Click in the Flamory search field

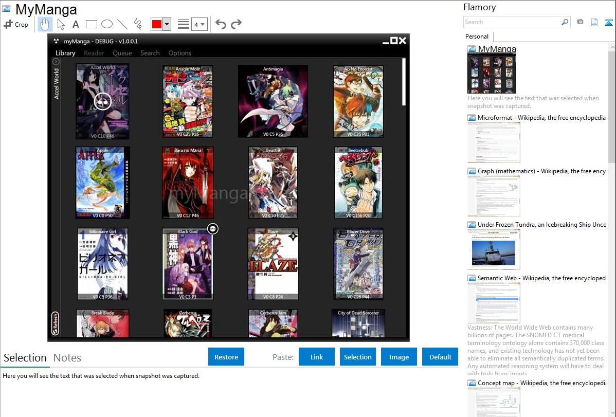click(x=512, y=22)
